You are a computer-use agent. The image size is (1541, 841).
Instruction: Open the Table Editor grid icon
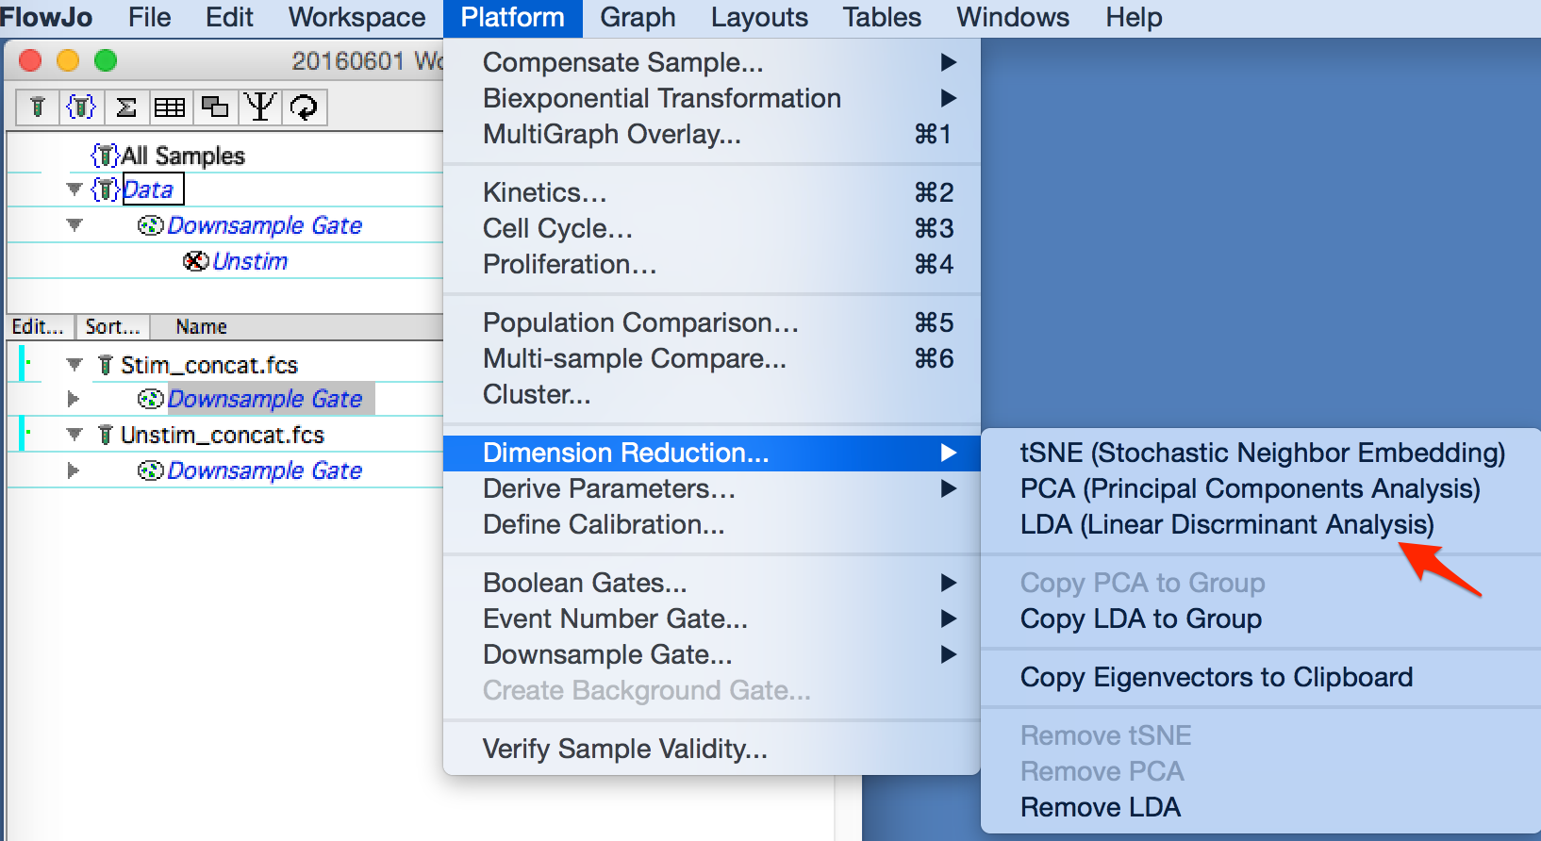click(x=170, y=107)
